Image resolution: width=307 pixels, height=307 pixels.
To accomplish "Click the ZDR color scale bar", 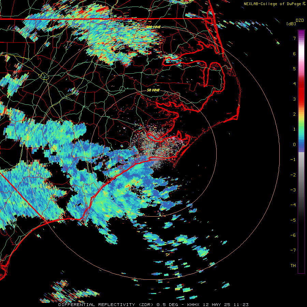I will click(301, 151).
